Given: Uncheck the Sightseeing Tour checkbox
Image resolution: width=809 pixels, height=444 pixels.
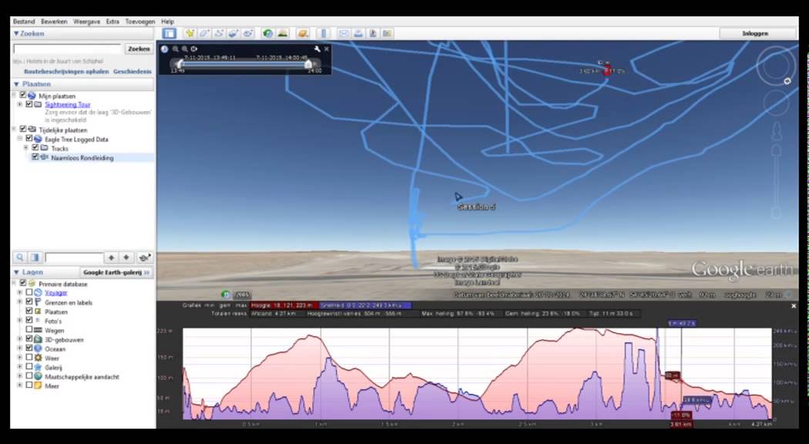Looking at the screenshot, I should click(x=29, y=104).
